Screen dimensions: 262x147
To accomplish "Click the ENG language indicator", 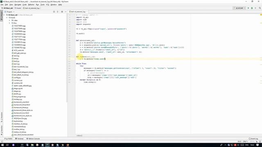I will point(247,145).
